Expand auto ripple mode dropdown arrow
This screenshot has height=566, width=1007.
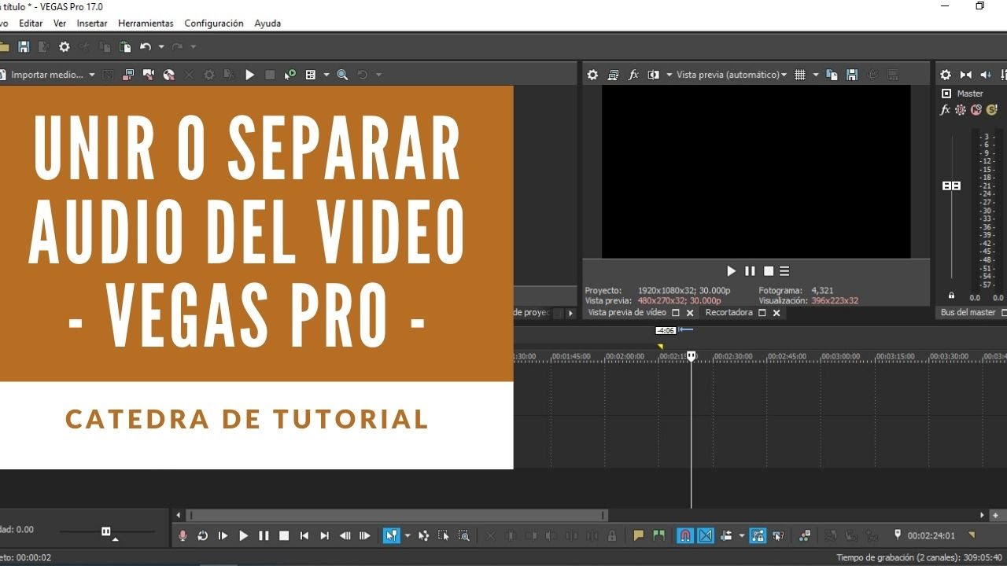pyautogui.click(x=741, y=535)
